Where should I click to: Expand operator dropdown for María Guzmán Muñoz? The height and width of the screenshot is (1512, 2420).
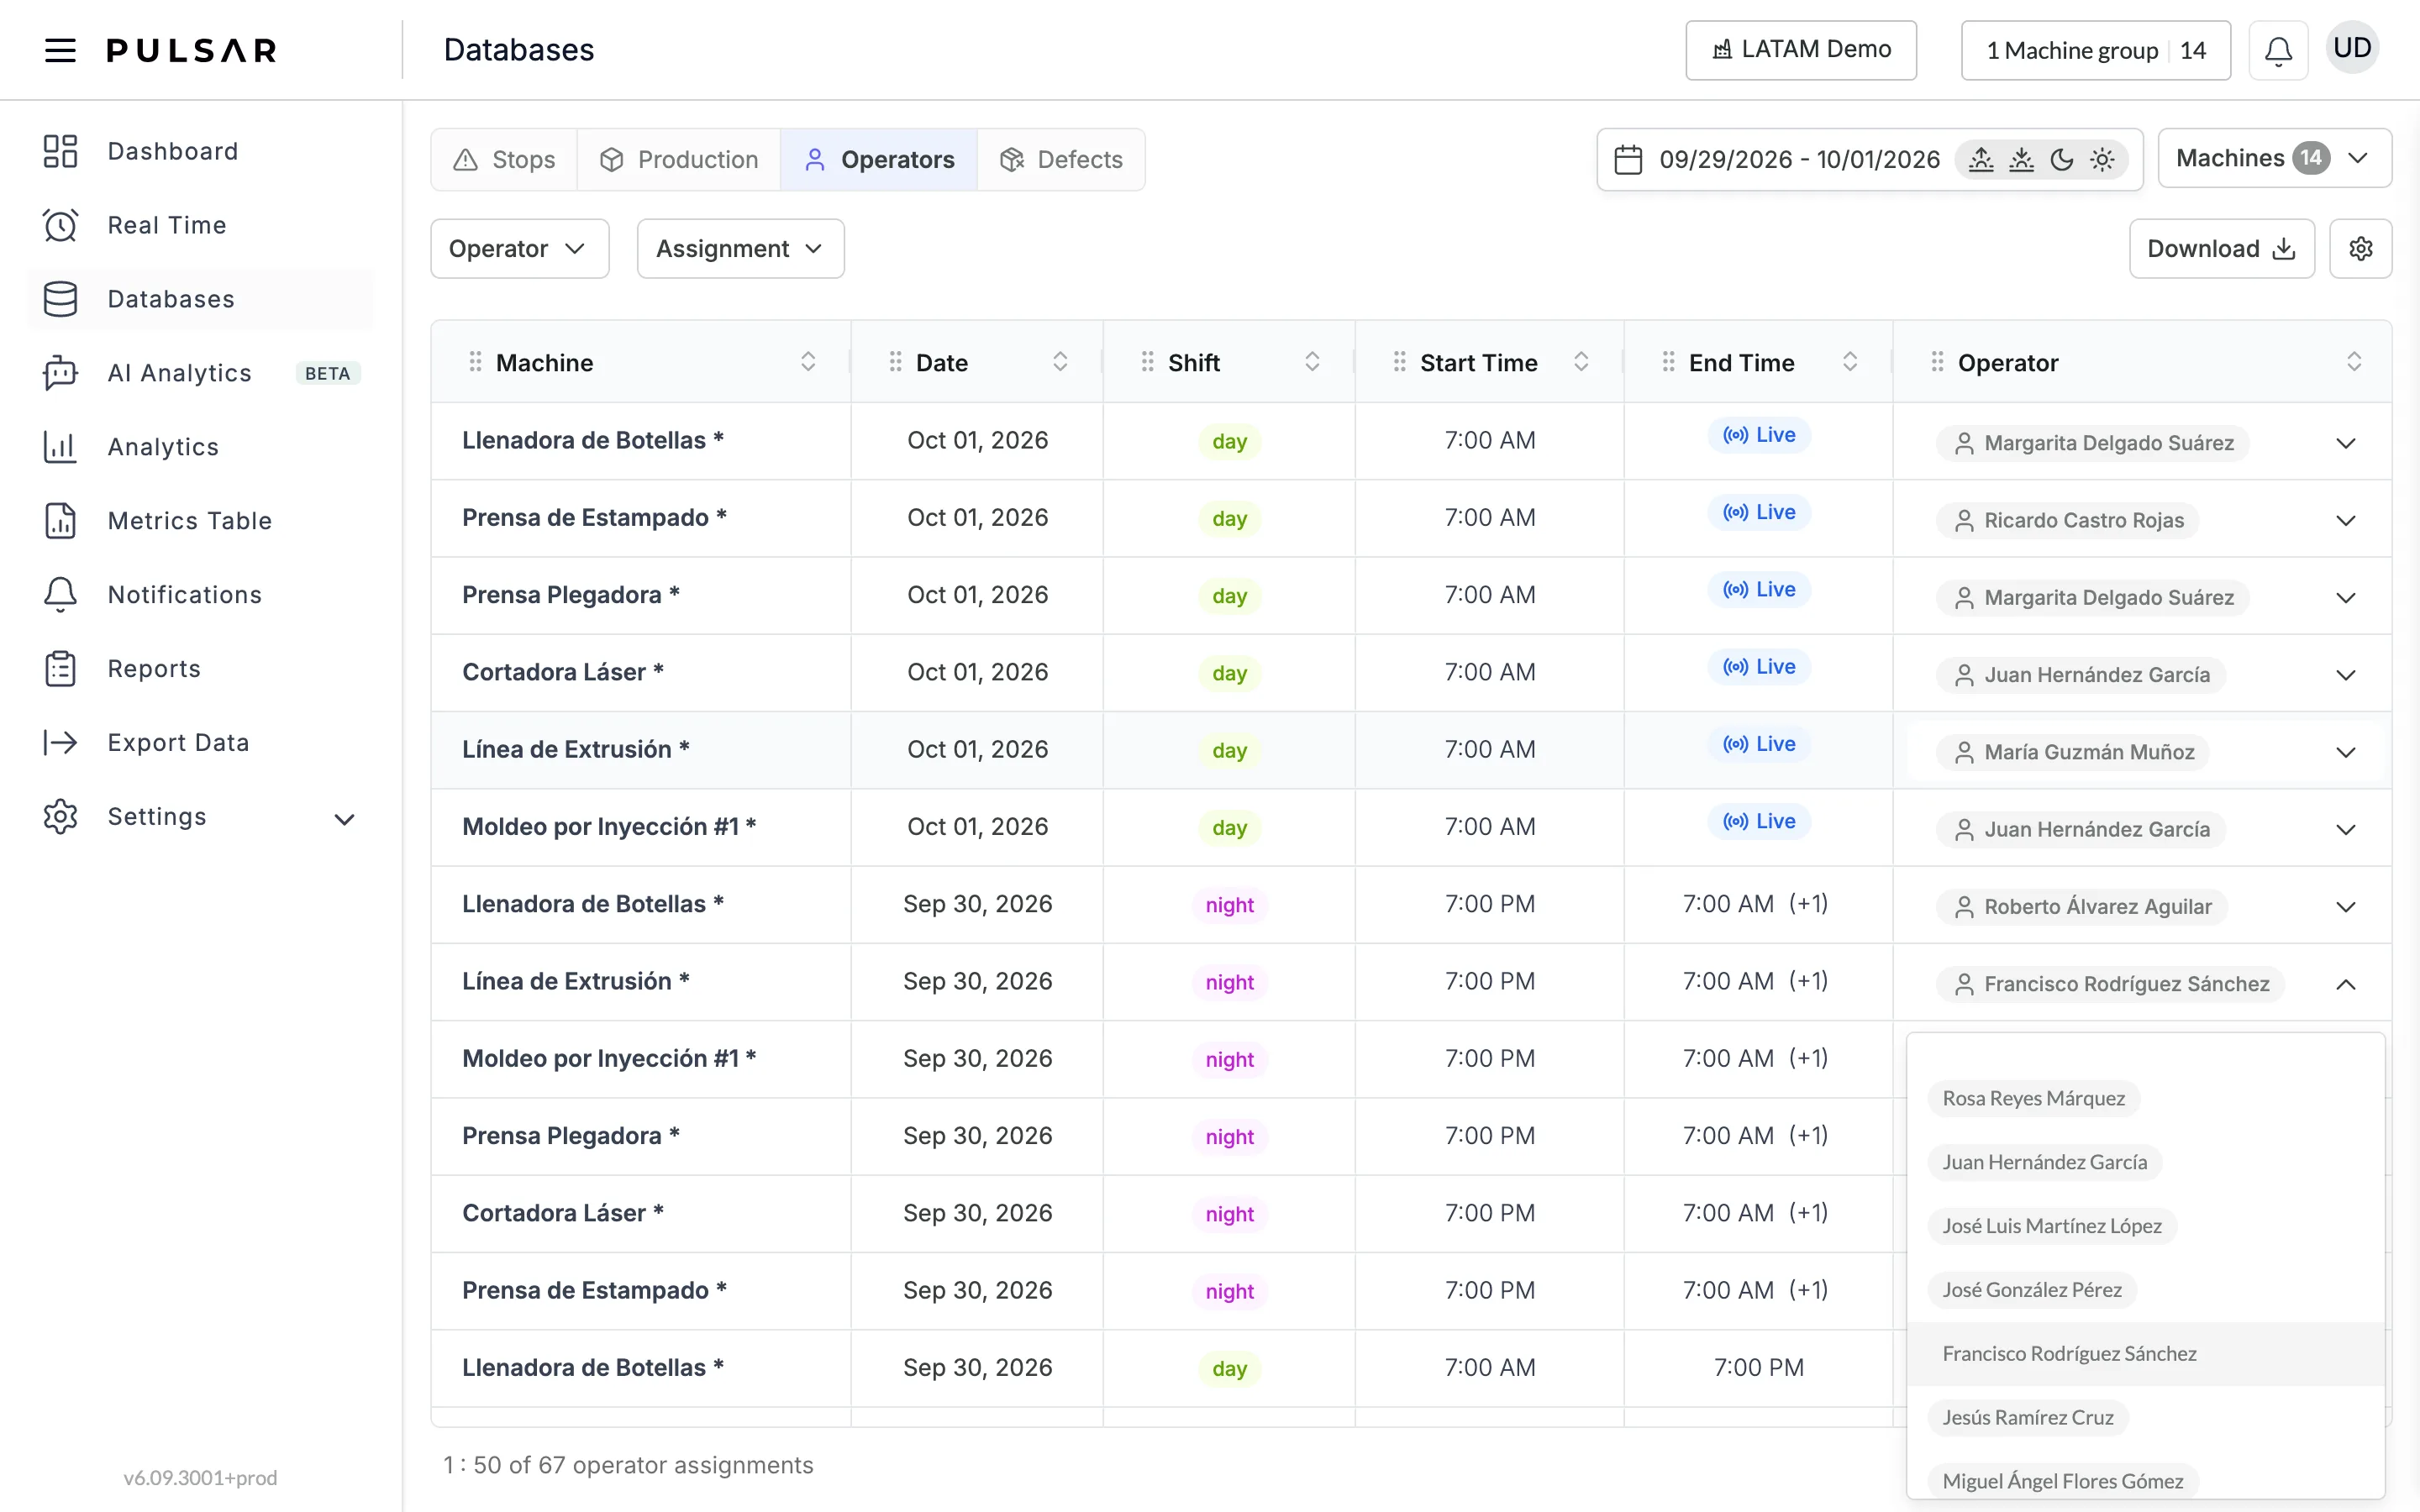click(2345, 752)
